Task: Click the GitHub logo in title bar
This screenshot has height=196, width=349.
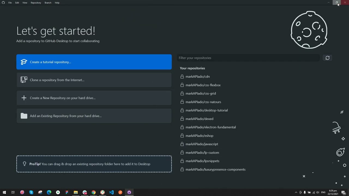Action: 3,3
